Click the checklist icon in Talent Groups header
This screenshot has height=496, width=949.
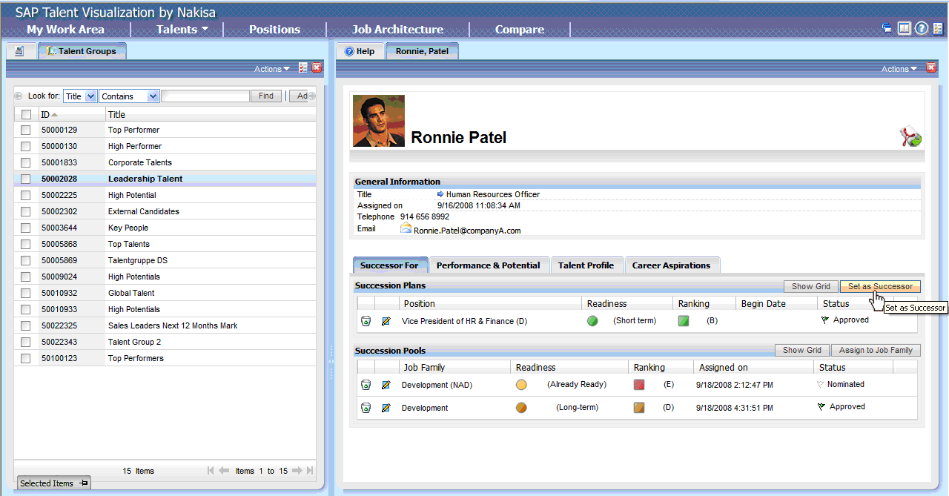[x=303, y=68]
